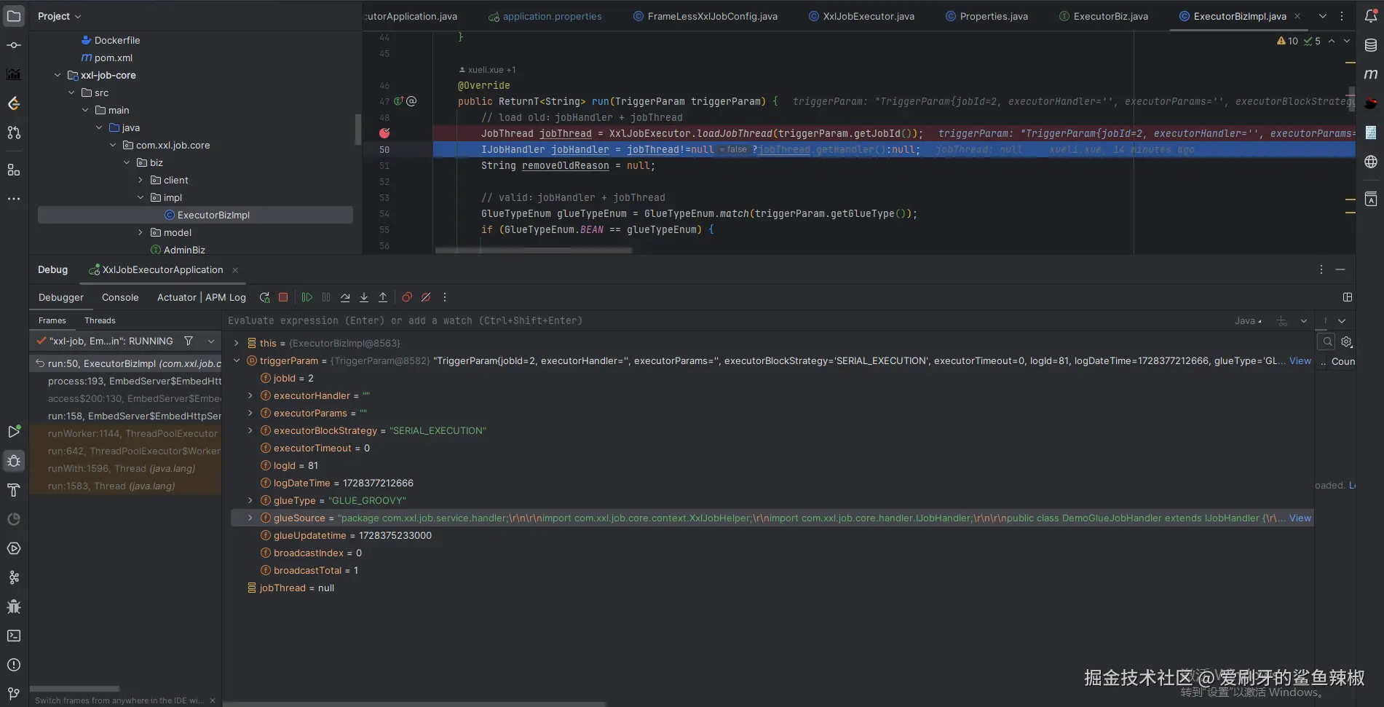Toggle the breakpoint on the loadJobThread line
Image resolution: width=1384 pixels, height=707 pixels.
point(384,133)
